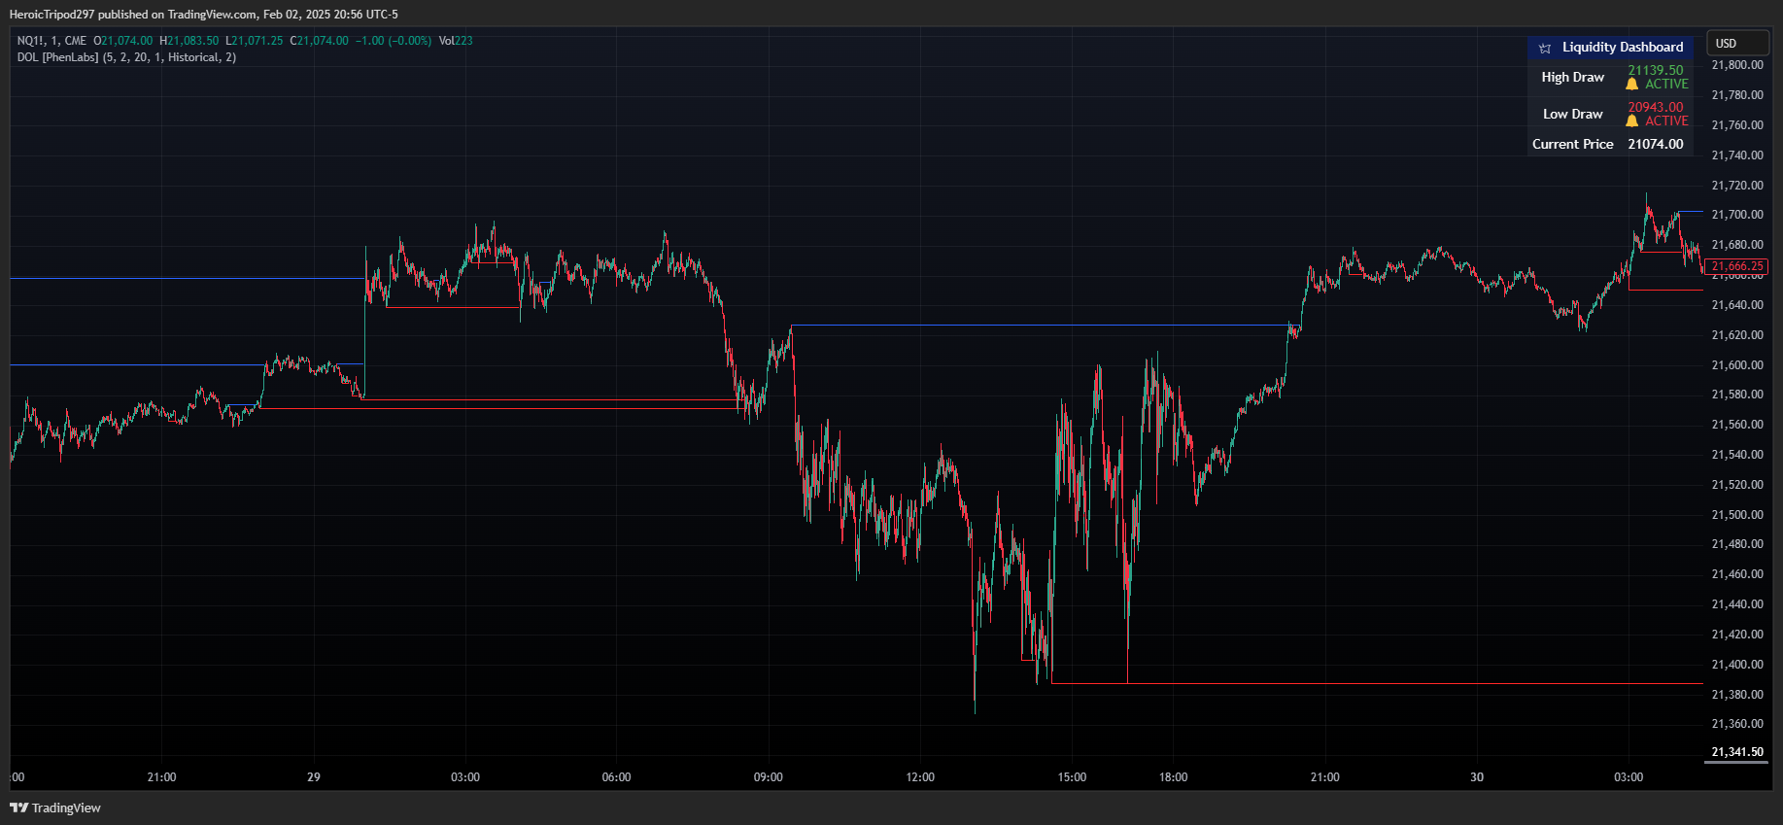
Task: Click the date label 30 on time axis
Action: point(1477,777)
